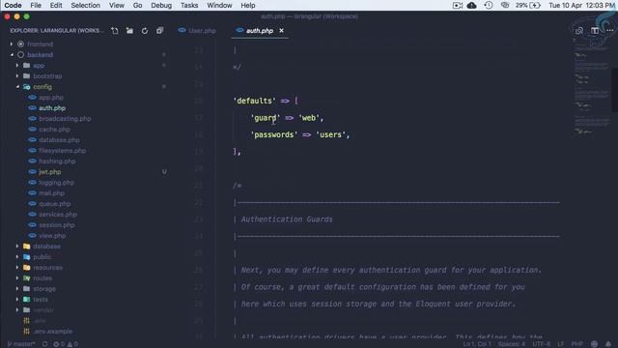Open session.php file
The height and width of the screenshot is (348, 618).
point(56,225)
